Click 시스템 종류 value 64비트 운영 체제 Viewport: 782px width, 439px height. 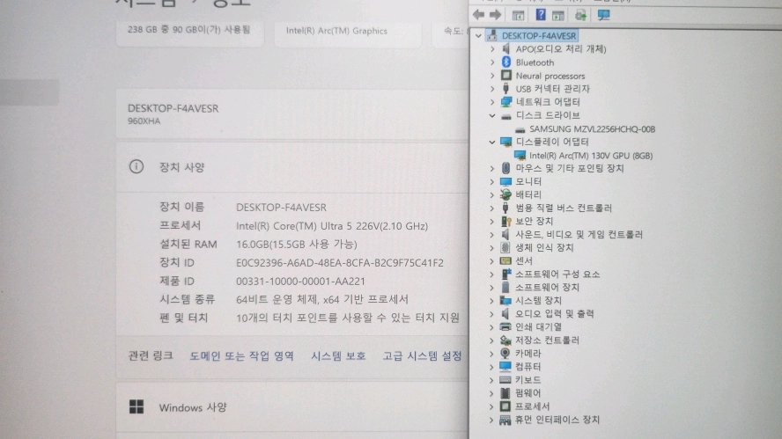click(322, 299)
